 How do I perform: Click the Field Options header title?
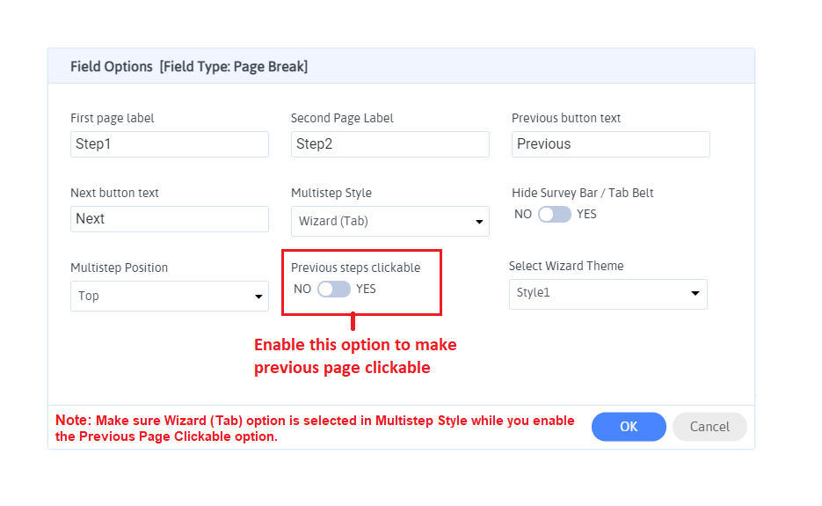(x=189, y=67)
